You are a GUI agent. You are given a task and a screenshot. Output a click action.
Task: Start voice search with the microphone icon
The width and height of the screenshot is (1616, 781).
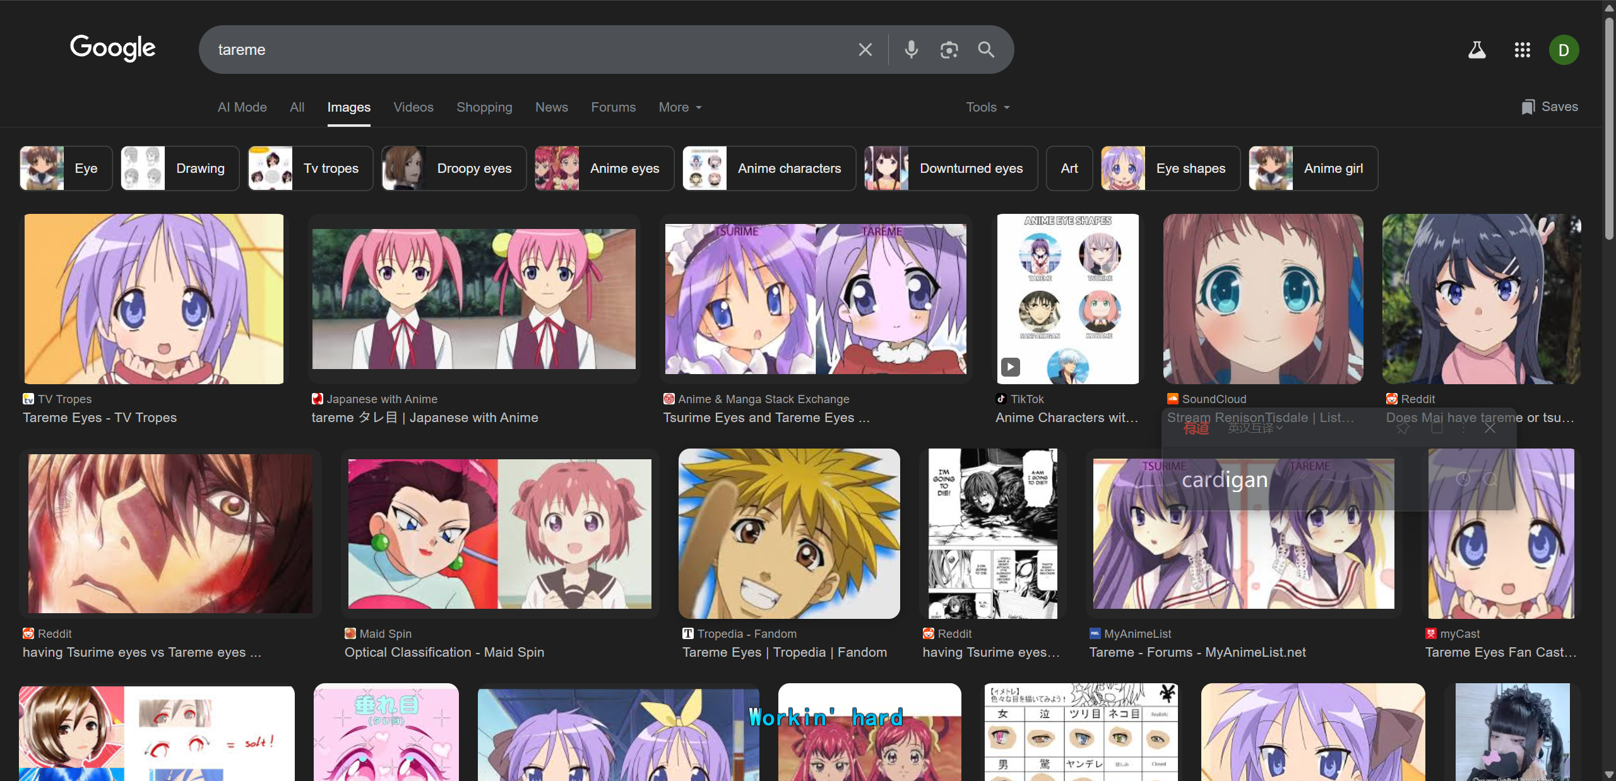pyautogui.click(x=911, y=50)
